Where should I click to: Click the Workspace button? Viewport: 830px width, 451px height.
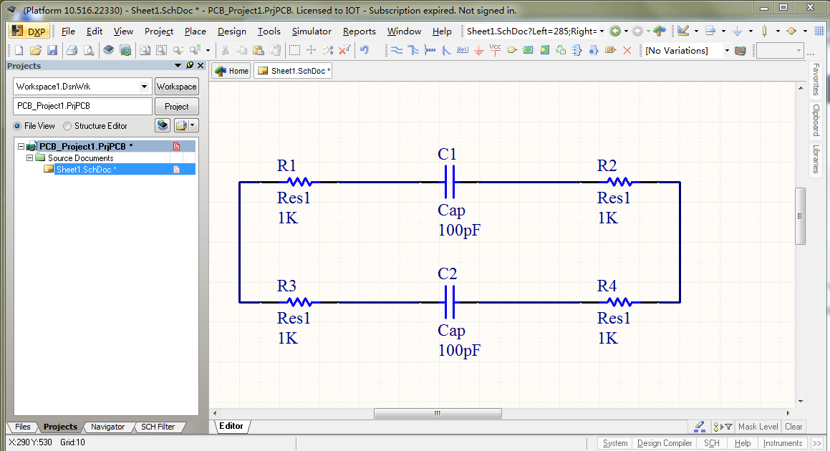[176, 86]
